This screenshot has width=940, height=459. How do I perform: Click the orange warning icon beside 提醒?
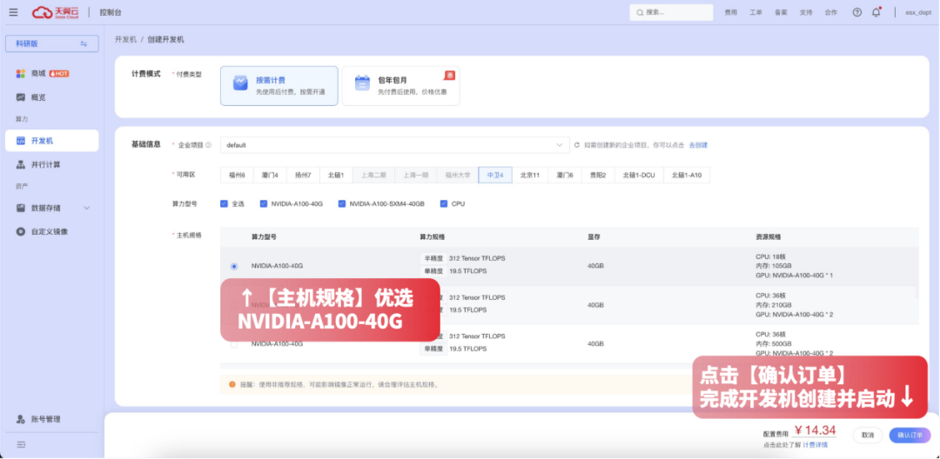click(232, 384)
